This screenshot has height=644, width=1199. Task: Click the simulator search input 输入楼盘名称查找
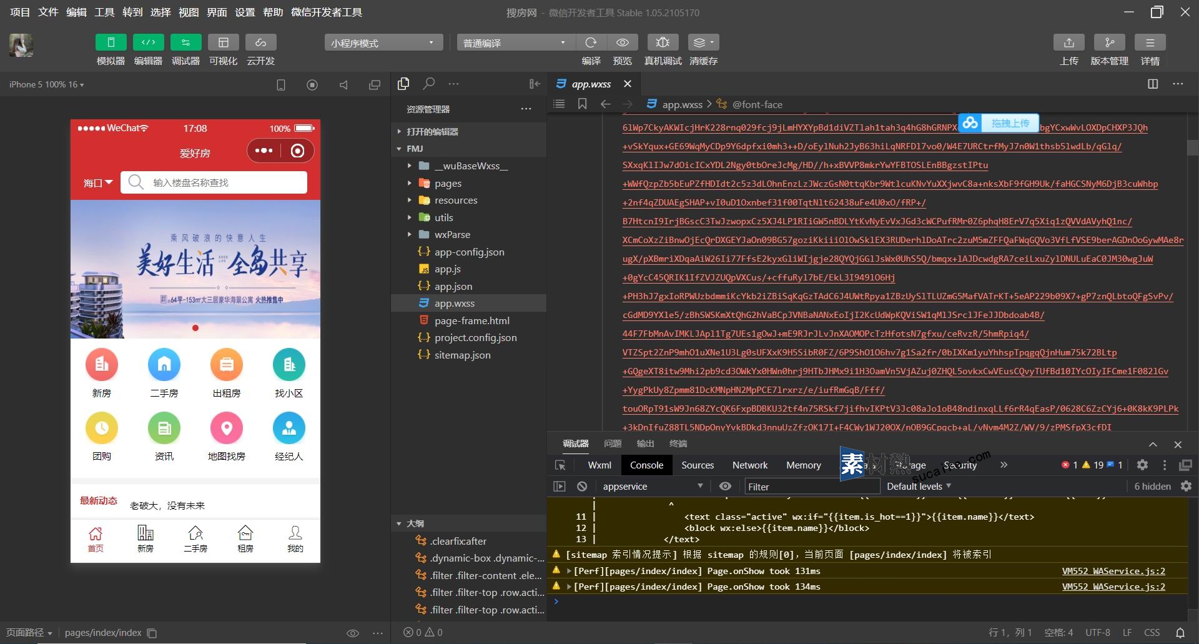click(214, 182)
